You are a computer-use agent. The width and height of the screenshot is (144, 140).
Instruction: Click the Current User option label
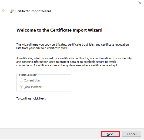pyautogui.click(x=32, y=80)
